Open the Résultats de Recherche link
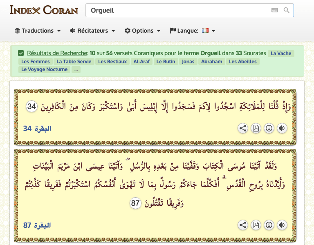 (57, 53)
